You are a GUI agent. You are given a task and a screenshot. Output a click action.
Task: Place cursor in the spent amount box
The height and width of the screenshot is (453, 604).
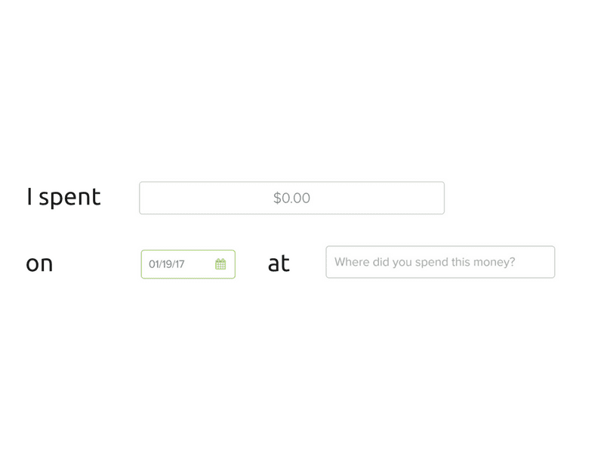pyautogui.click(x=291, y=198)
